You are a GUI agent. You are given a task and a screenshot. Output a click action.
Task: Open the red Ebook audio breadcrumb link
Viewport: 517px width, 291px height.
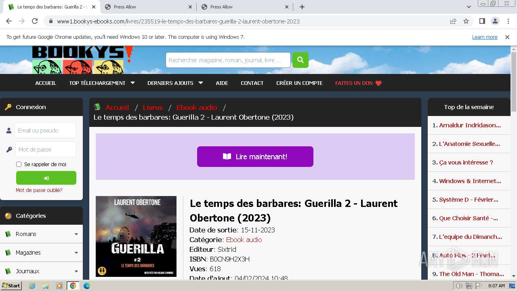click(x=197, y=108)
